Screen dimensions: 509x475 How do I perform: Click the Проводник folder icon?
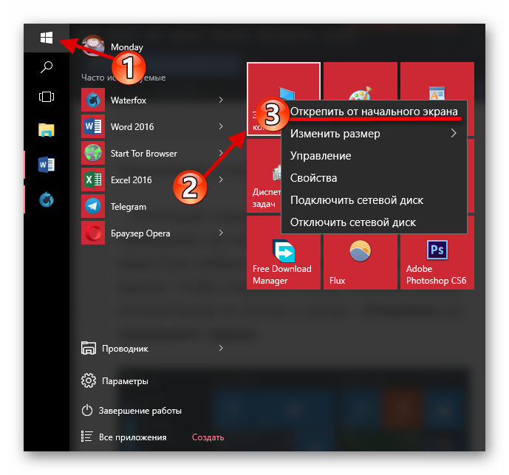89,348
